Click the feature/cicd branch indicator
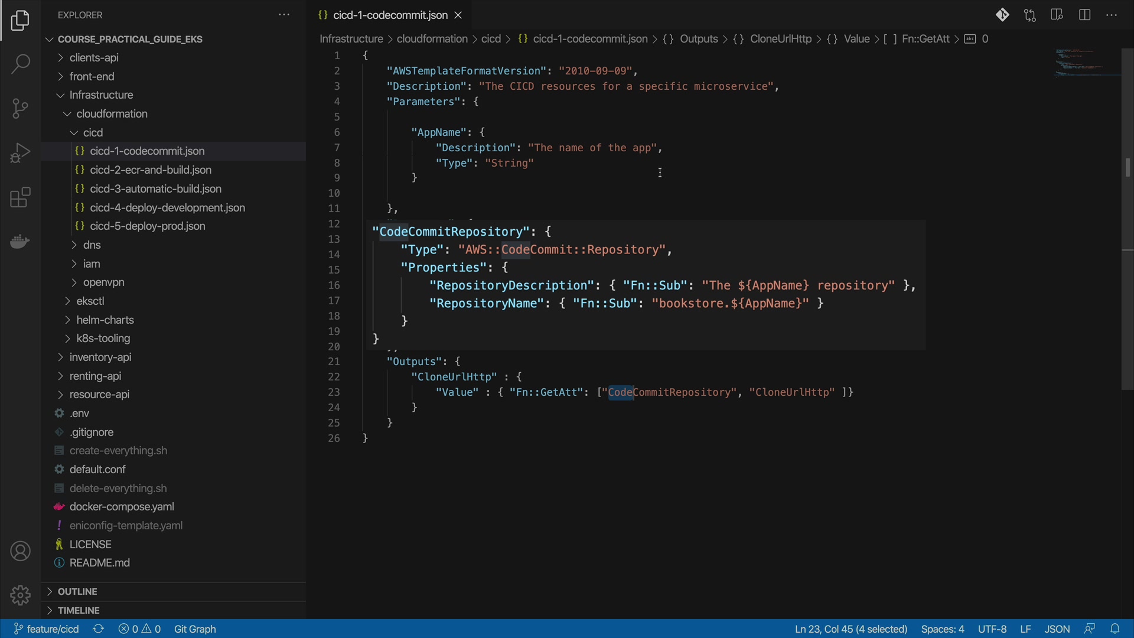The height and width of the screenshot is (638, 1134). [x=47, y=629]
